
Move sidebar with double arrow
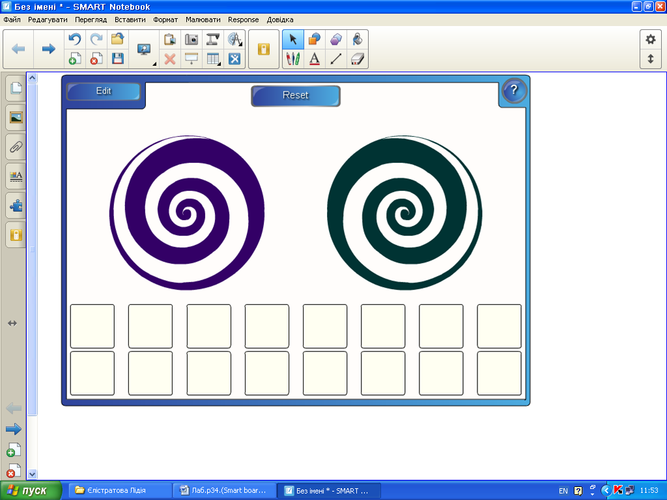12,324
